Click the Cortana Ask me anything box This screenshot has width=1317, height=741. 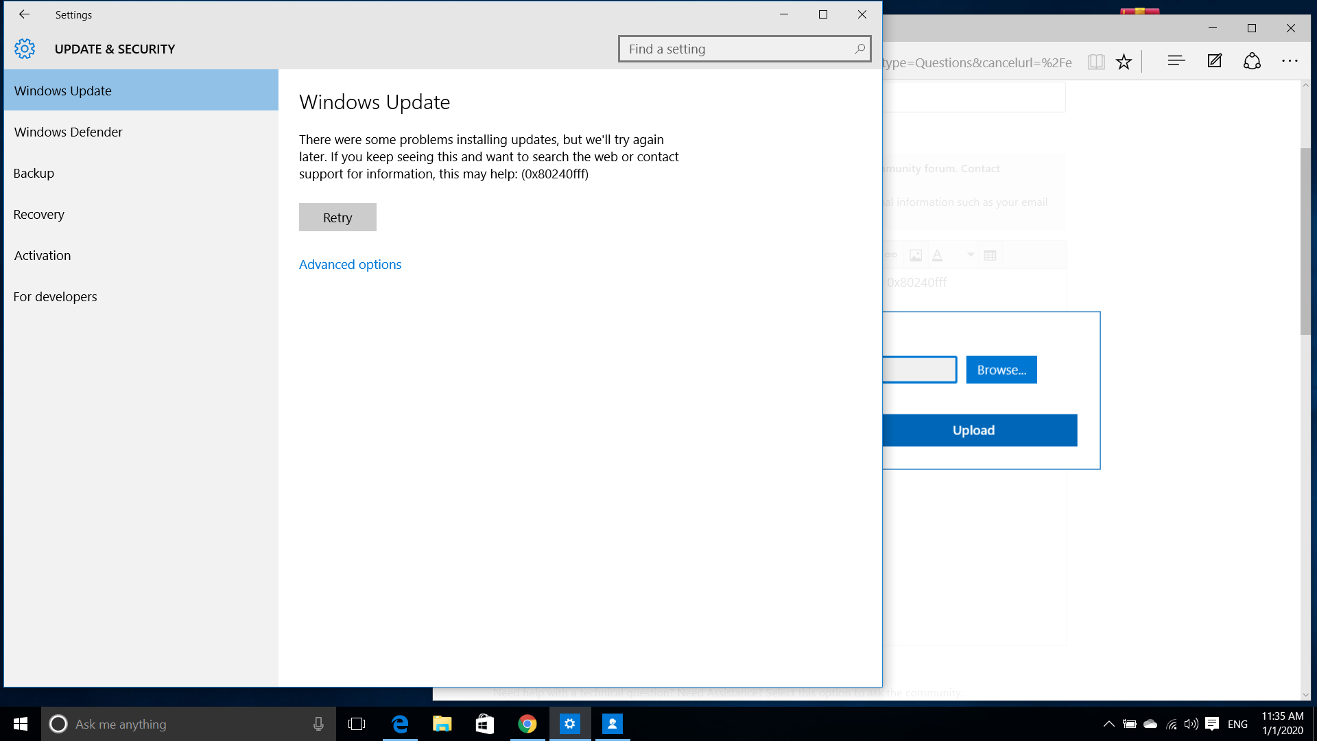click(189, 724)
